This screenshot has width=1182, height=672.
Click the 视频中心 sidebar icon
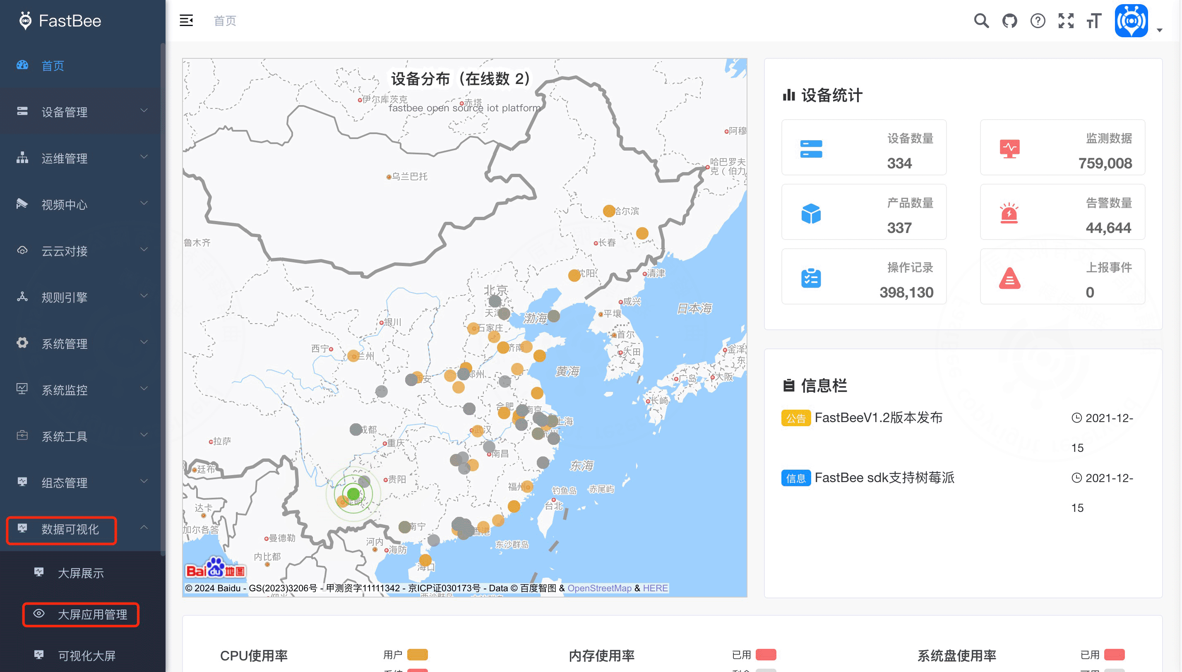[x=22, y=204]
